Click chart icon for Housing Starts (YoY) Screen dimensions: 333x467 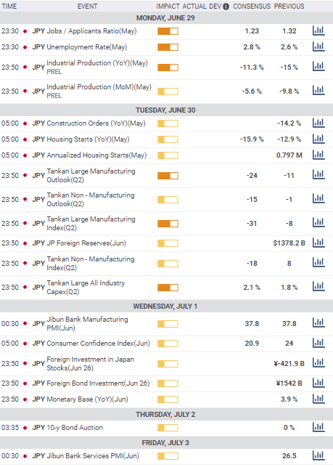tap(318, 139)
